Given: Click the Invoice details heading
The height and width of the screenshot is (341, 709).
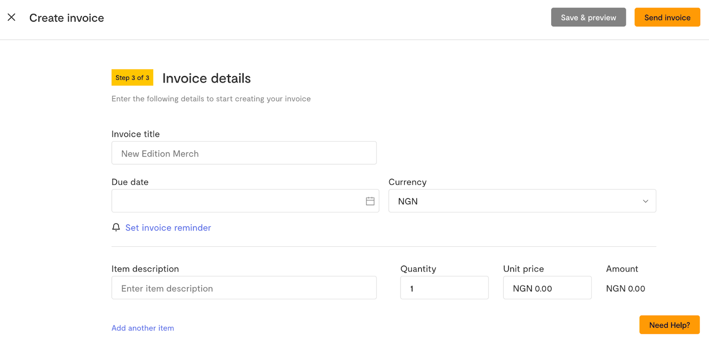Looking at the screenshot, I should pos(206,78).
